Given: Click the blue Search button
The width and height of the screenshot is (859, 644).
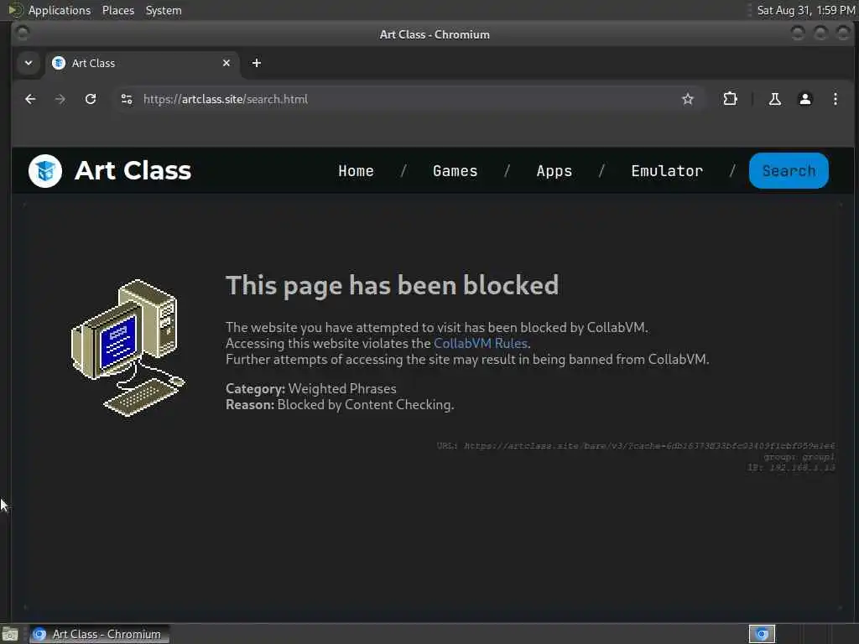Looking at the screenshot, I should coord(789,171).
